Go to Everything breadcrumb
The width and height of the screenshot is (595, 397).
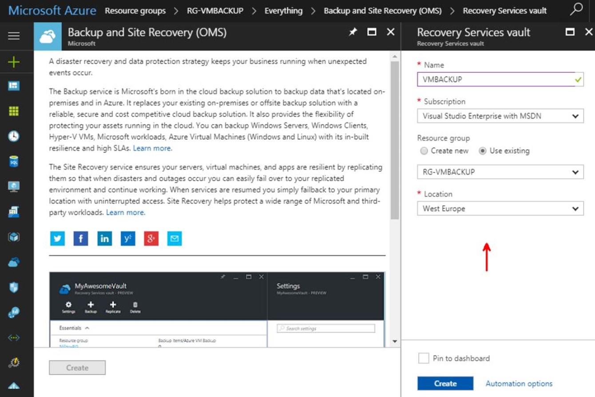(283, 11)
